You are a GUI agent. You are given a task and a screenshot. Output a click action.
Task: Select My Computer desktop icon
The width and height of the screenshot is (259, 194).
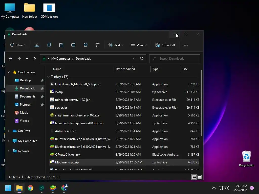(x=10, y=11)
